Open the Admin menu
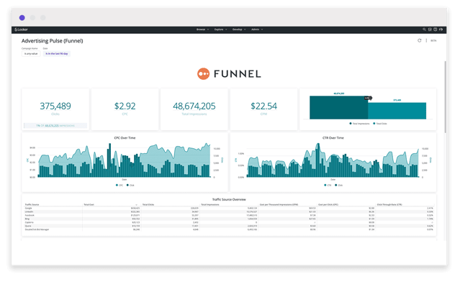460x282 pixels. coord(256,29)
